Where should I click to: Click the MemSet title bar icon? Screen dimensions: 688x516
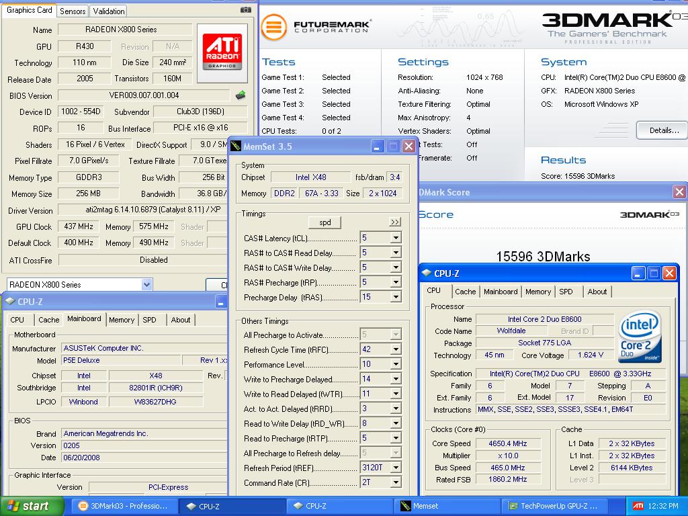pos(236,146)
